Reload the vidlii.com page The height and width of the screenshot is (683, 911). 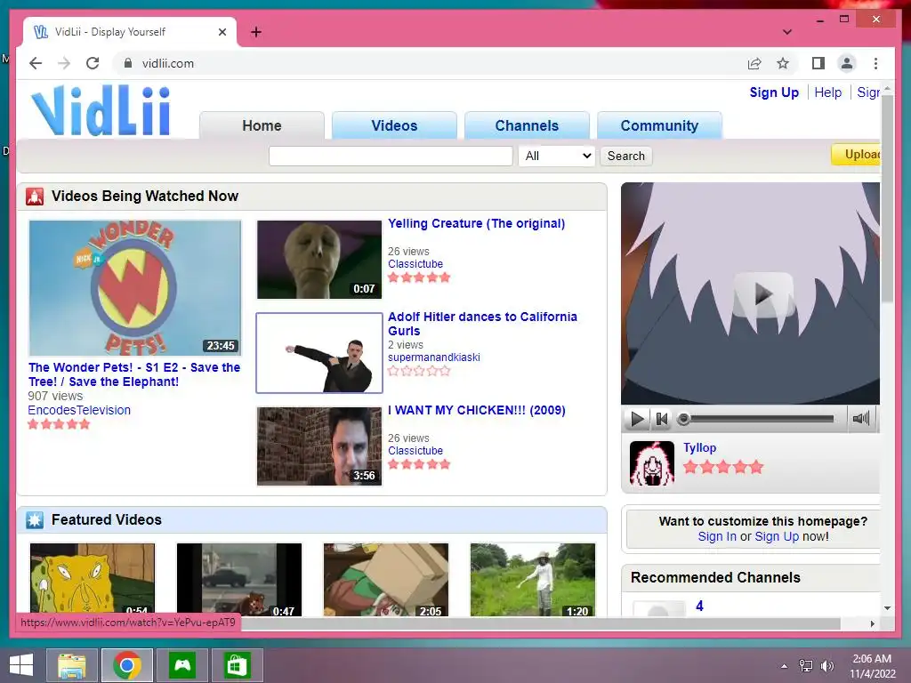pos(93,63)
